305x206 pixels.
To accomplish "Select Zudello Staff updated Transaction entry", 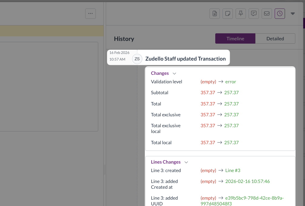I will point(185,59).
